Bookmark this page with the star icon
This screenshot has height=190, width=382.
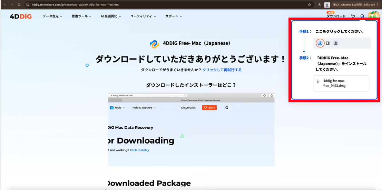point(310,4)
